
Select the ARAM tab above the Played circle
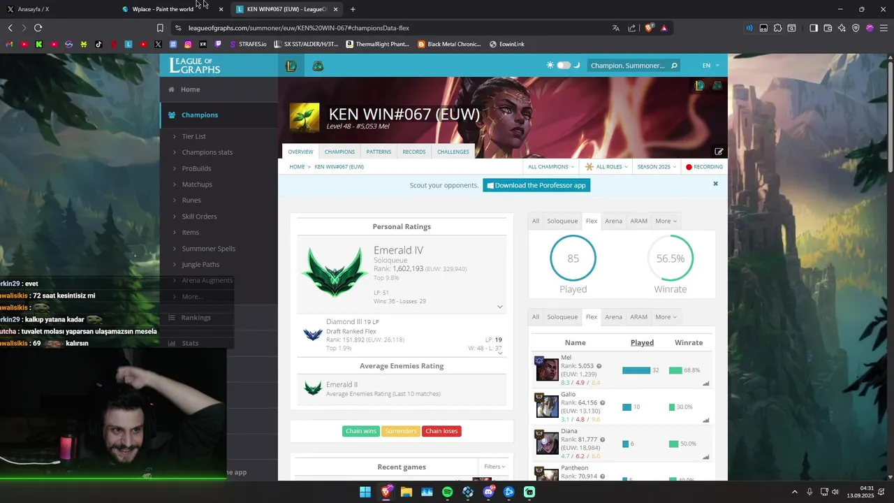[x=638, y=221]
